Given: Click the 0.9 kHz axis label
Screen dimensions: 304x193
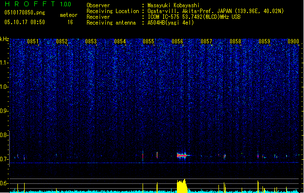Looking at the screenshot, I should coord(4,111).
